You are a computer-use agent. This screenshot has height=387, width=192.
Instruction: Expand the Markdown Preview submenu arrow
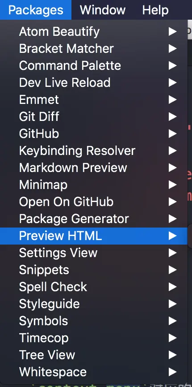(172, 168)
